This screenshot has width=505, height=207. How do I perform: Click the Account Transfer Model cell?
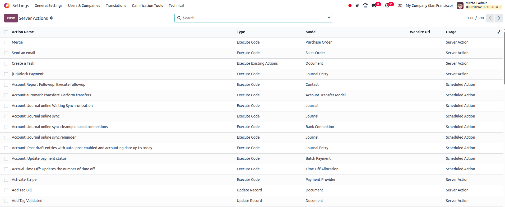coord(326,95)
